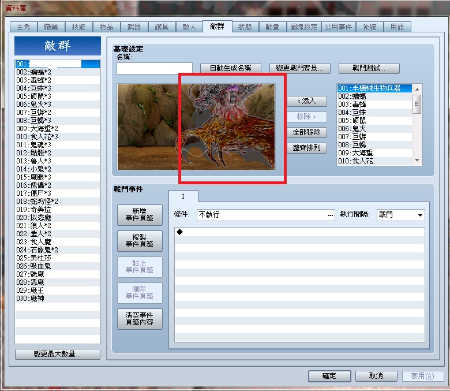Go to the 物品 tab
The height and width of the screenshot is (391, 450).
(x=107, y=27)
